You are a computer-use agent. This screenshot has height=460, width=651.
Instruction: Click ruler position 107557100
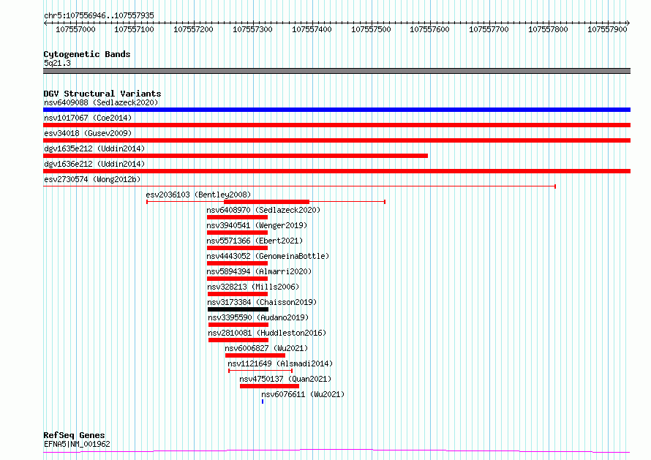pos(134,29)
